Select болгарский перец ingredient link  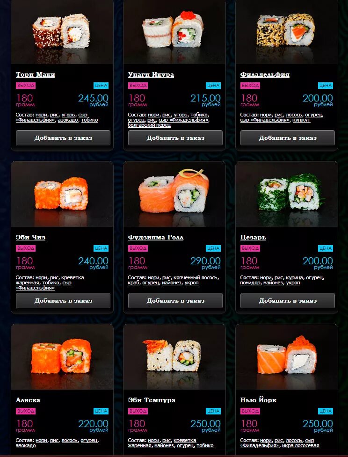click(x=149, y=125)
